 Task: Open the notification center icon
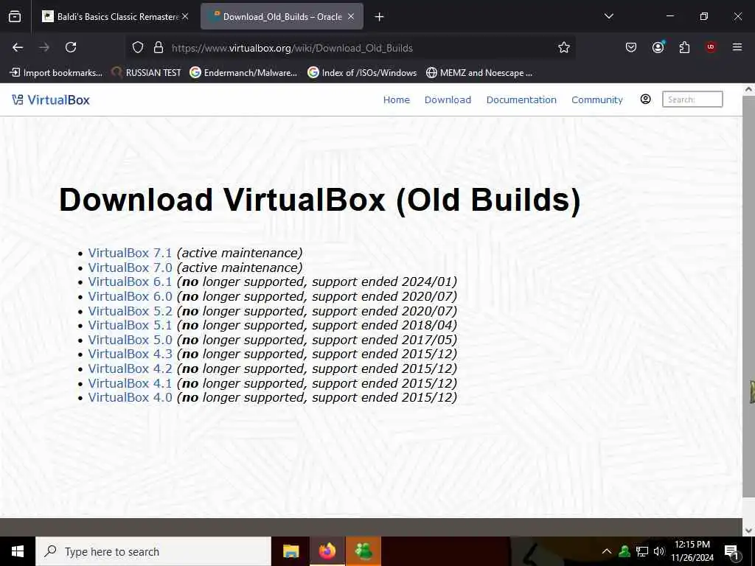tap(731, 551)
